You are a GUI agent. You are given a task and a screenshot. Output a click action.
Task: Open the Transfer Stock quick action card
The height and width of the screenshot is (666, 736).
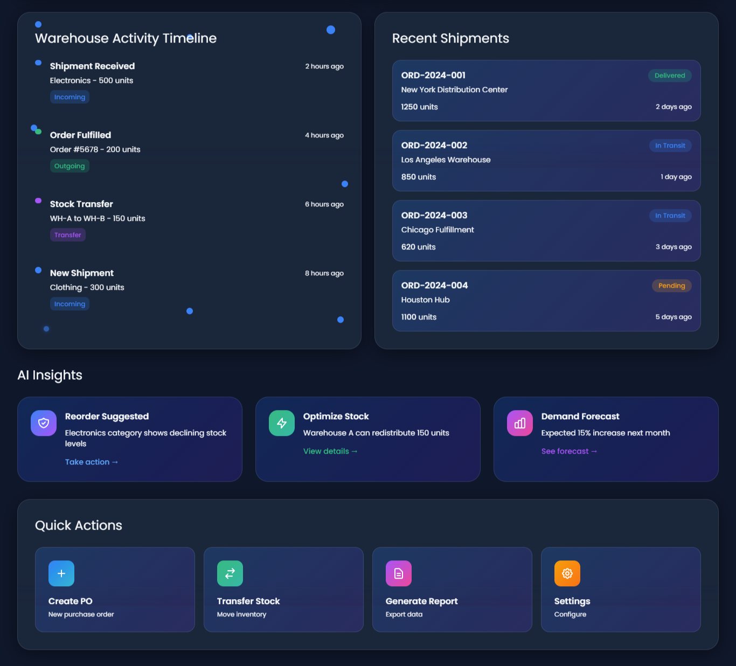(283, 589)
